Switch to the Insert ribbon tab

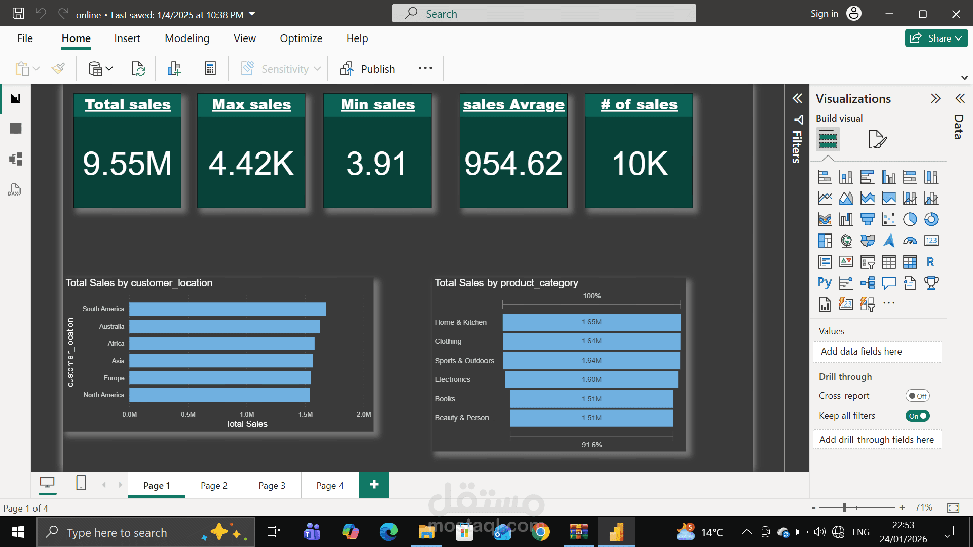127,38
